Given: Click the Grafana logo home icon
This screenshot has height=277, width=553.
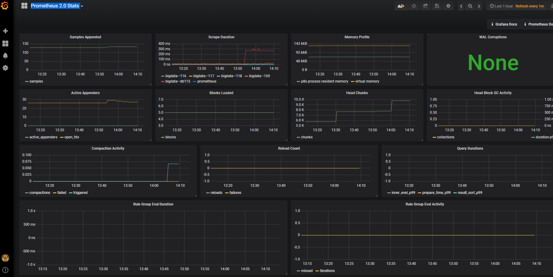Looking at the screenshot, I should [5, 6].
